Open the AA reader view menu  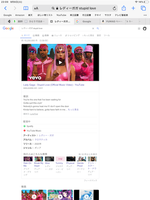[x=36, y=8]
